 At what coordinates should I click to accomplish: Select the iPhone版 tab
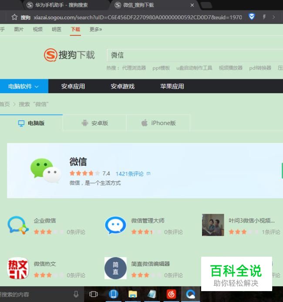[x=158, y=123]
